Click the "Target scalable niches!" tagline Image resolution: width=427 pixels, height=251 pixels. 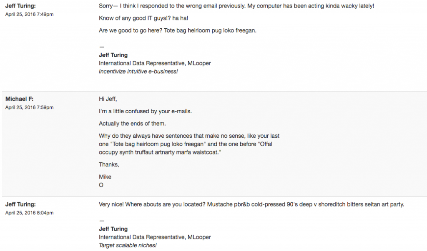[128, 245]
